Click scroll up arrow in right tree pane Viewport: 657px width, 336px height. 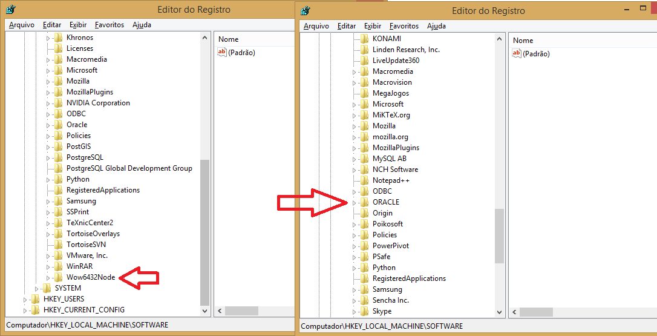[x=499, y=39]
